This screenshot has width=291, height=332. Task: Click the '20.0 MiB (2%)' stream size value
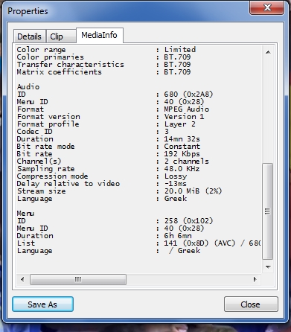click(193, 191)
